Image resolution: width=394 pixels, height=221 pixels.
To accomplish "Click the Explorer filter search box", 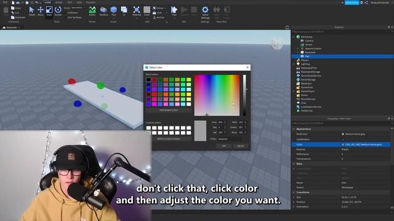I will (341, 32).
